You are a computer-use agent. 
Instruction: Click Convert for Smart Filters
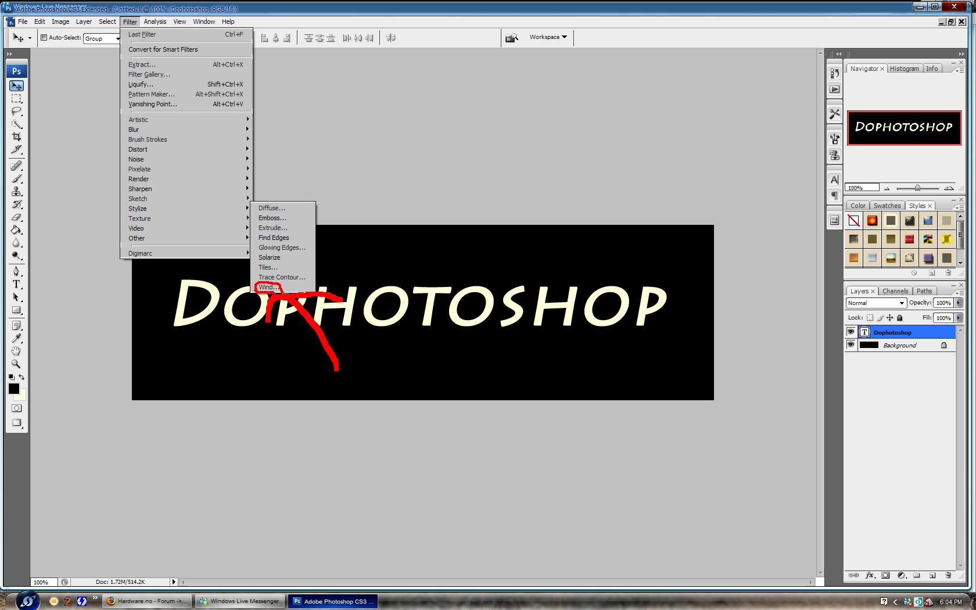tap(186, 49)
